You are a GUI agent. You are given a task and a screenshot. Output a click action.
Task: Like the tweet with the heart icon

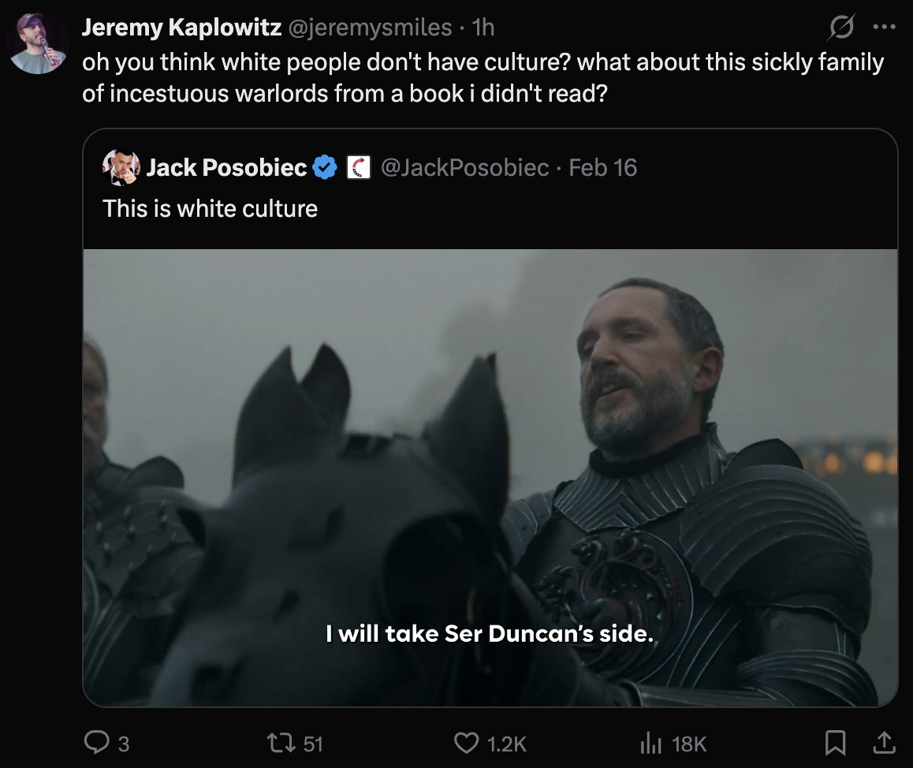pos(467,743)
